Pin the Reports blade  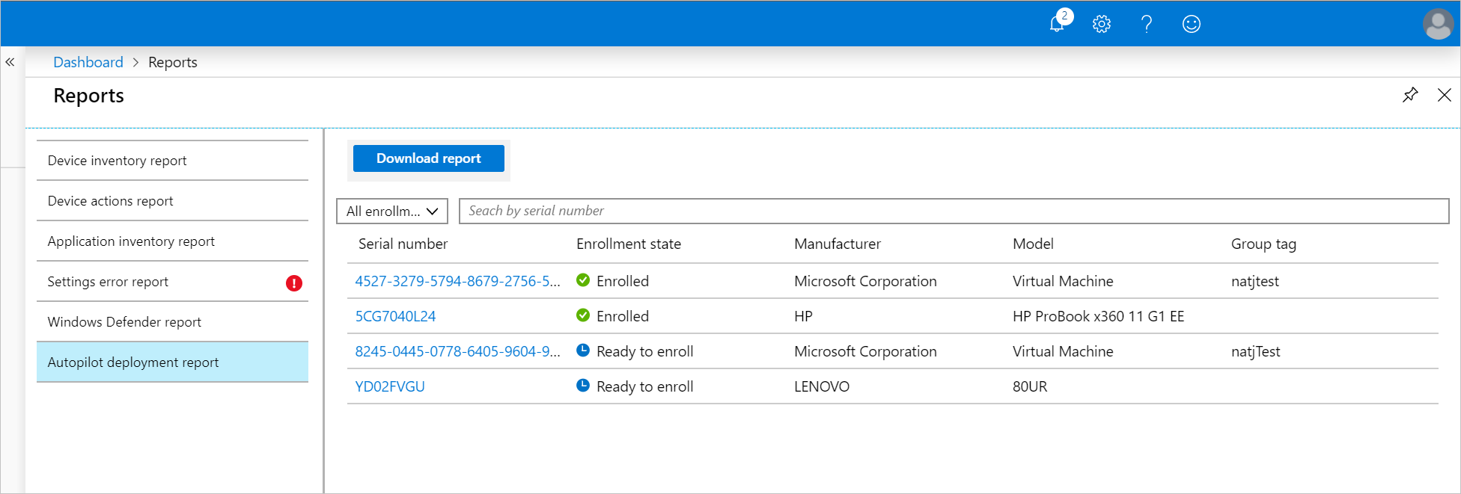(1410, 95)
